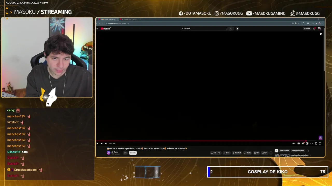This screenshot has height=186, width=332.
Task: Activate miniplayer mode
Action: pyautogui.click(x=307, y=143)
